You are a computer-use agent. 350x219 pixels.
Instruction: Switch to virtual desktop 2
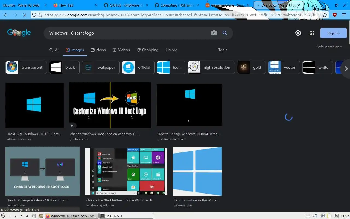16,216
